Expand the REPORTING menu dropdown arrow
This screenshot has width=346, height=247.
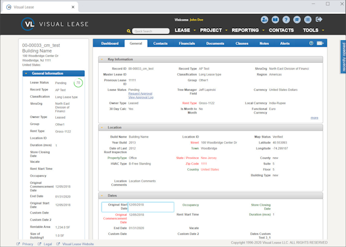pyautogui.click(x=264, y=30)
